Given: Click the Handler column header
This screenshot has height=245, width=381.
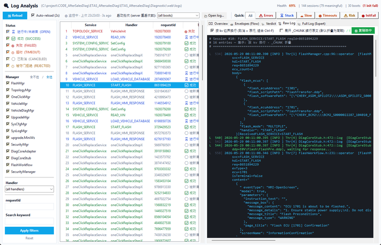Looking at the screenshot, I should (131, 25).
